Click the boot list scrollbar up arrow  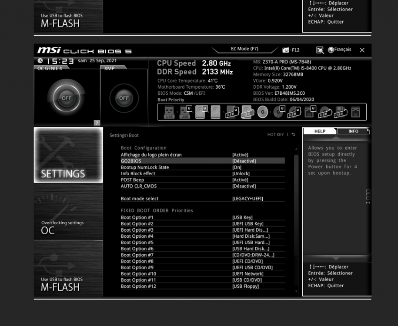[296, 149]
